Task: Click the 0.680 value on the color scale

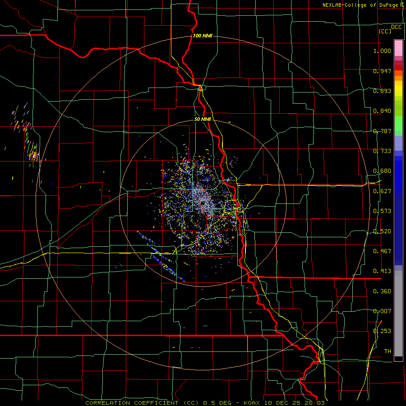Action: click(x=382, y=171)
